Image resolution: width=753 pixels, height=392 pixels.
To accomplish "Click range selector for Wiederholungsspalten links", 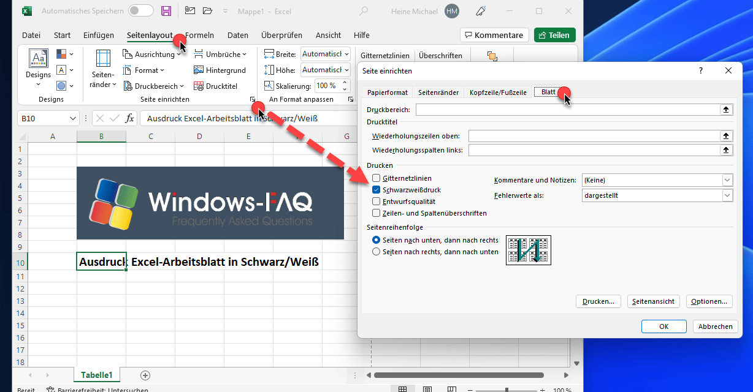I will [727, 150].
